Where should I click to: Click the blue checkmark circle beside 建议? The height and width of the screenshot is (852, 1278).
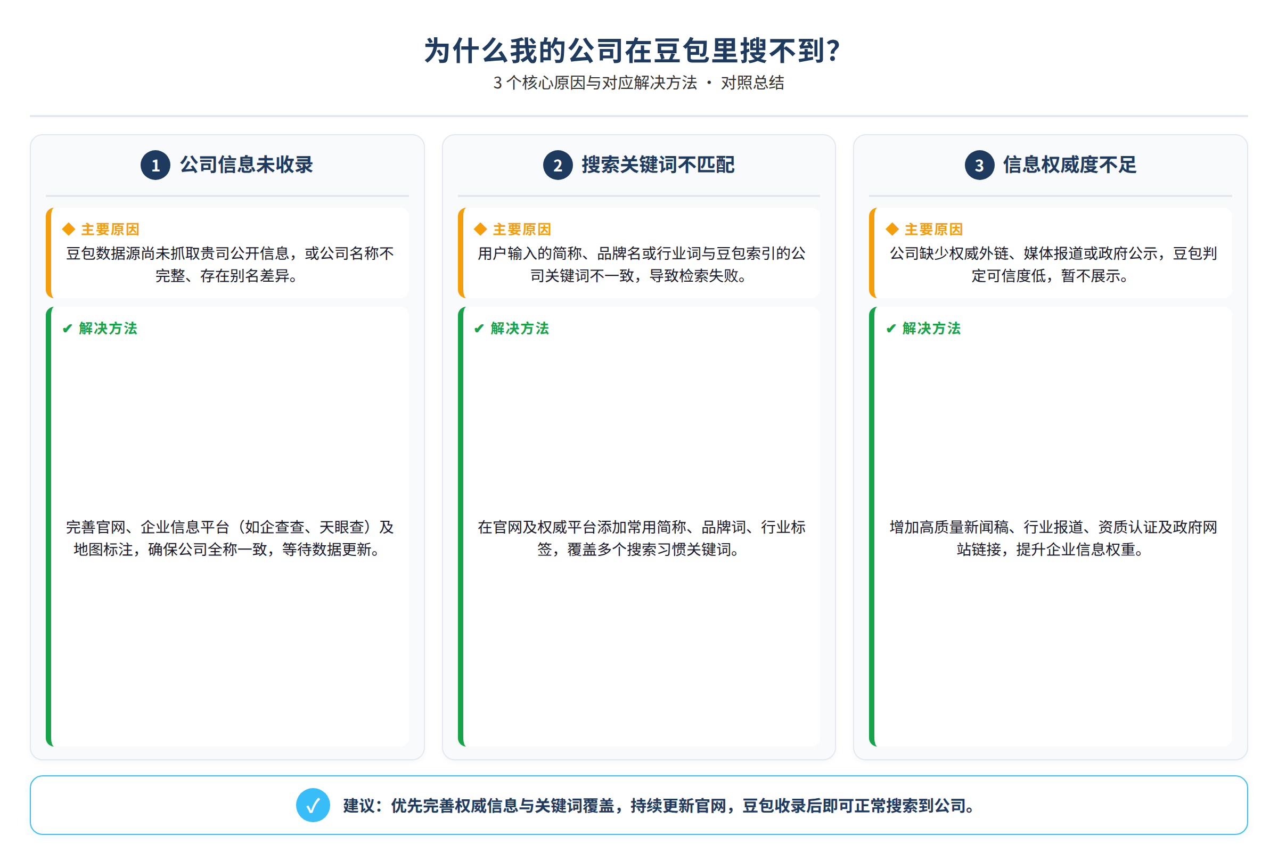coord(313,805)
